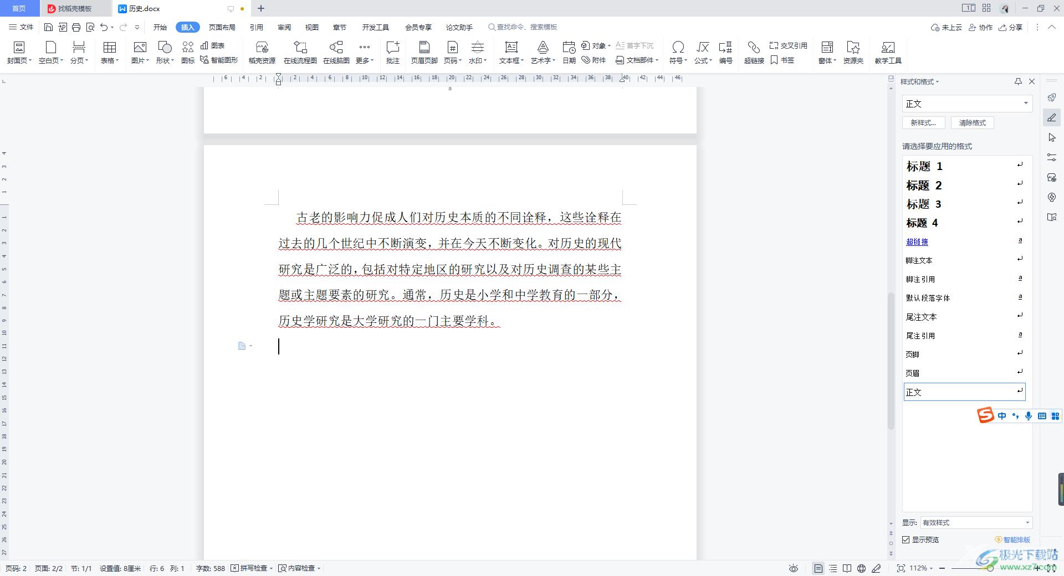Insert a picture via 图片 icon
This screenshot has height=576, width=1064.
click(140, 53)
